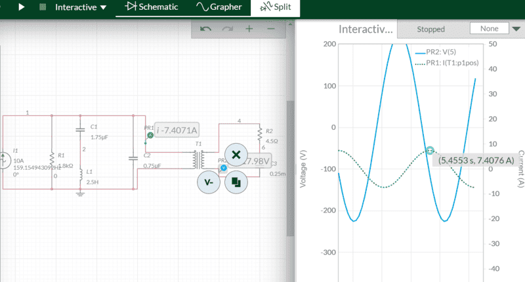Select the Split view tab
The image size is (525, 282).
(275, 7)
